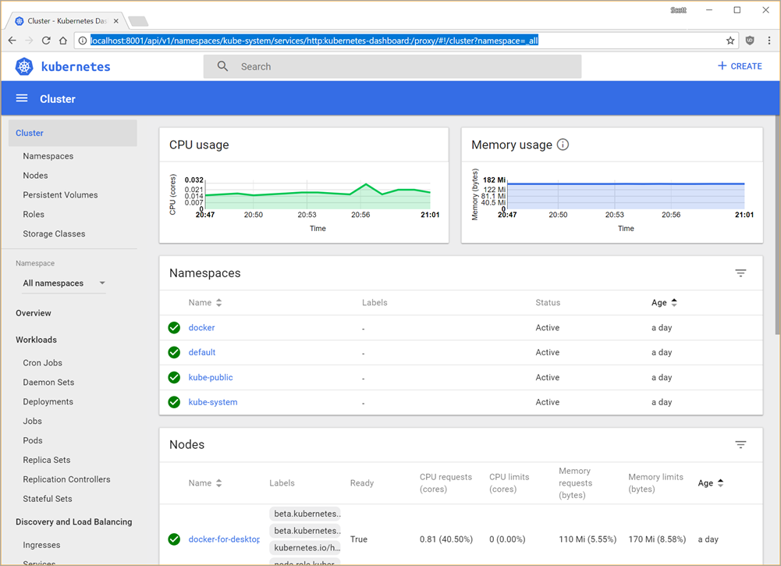Open the kube-public namespace link
781x566 pixels.
point(210,377)
